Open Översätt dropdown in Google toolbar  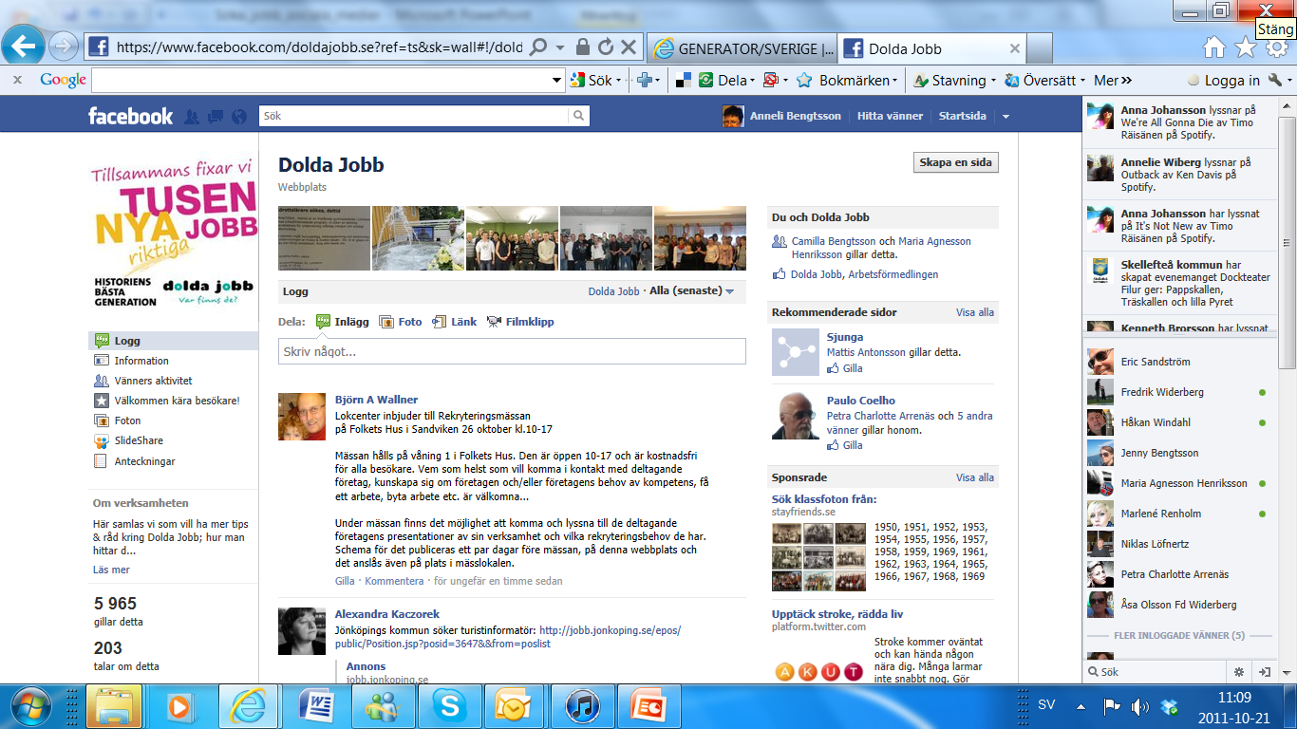pyautogui.click(x=1044, y=81)
